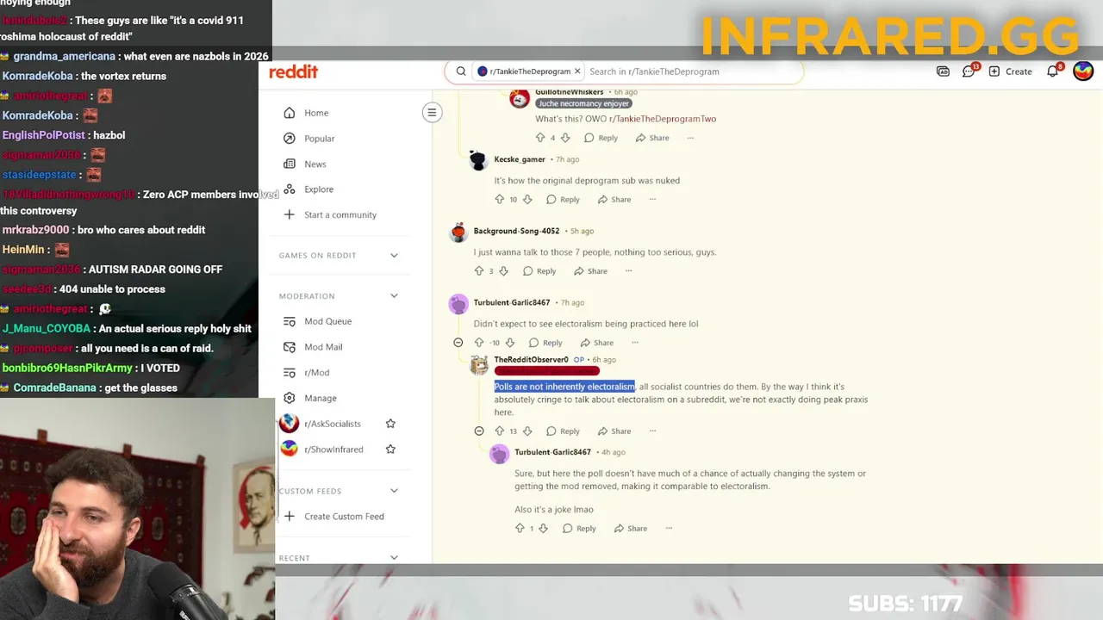Upvote Background-Song-4052's comment
Screen dimensions: 1103x620
479,270
